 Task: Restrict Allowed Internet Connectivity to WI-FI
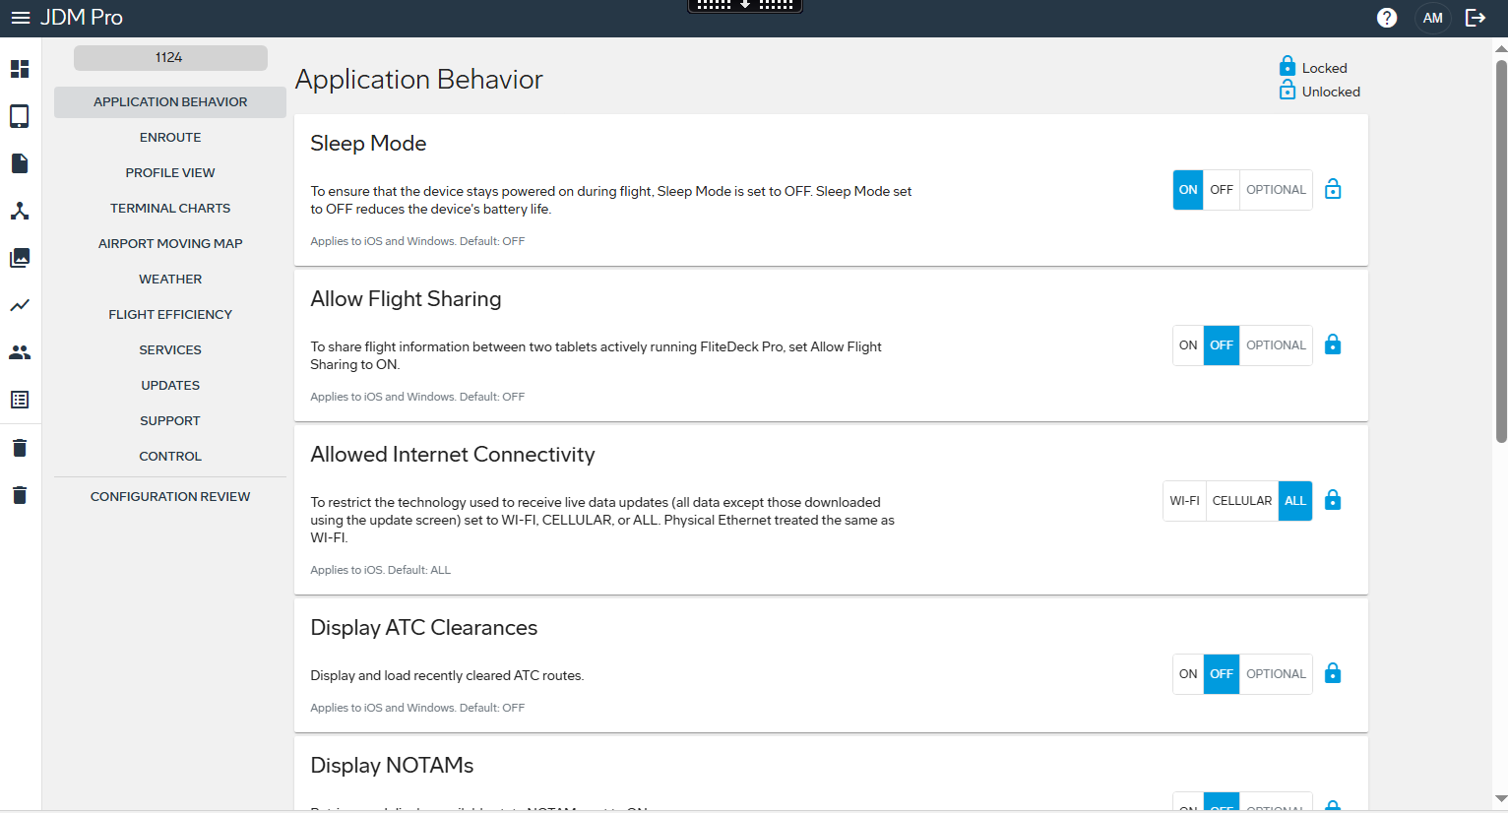point(1184,500)
